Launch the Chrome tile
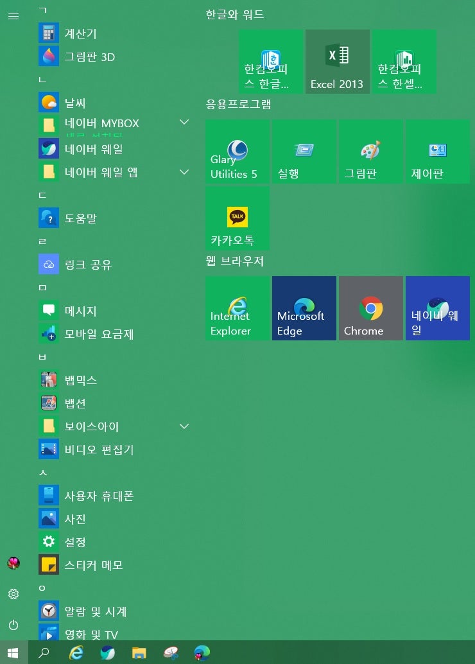 coord(371,308)
